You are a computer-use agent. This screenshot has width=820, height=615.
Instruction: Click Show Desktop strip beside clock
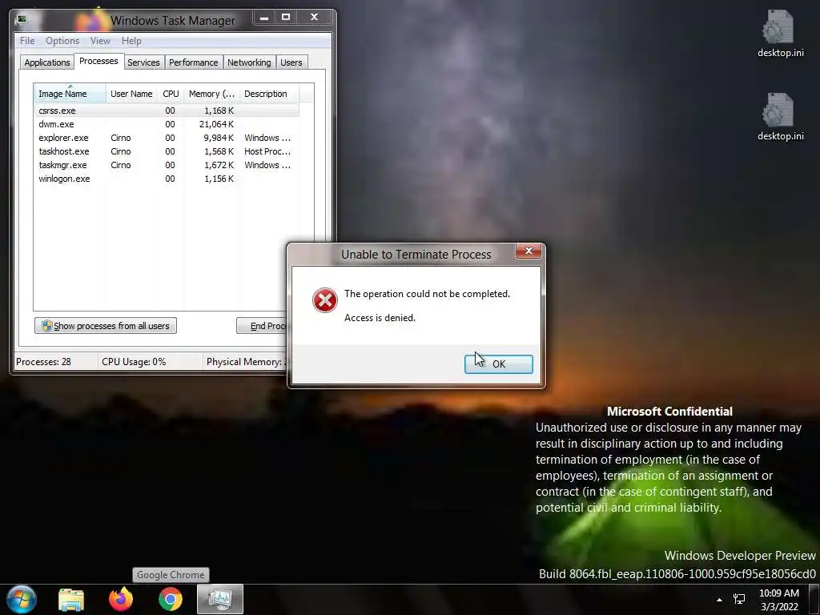tap(814, 600)
